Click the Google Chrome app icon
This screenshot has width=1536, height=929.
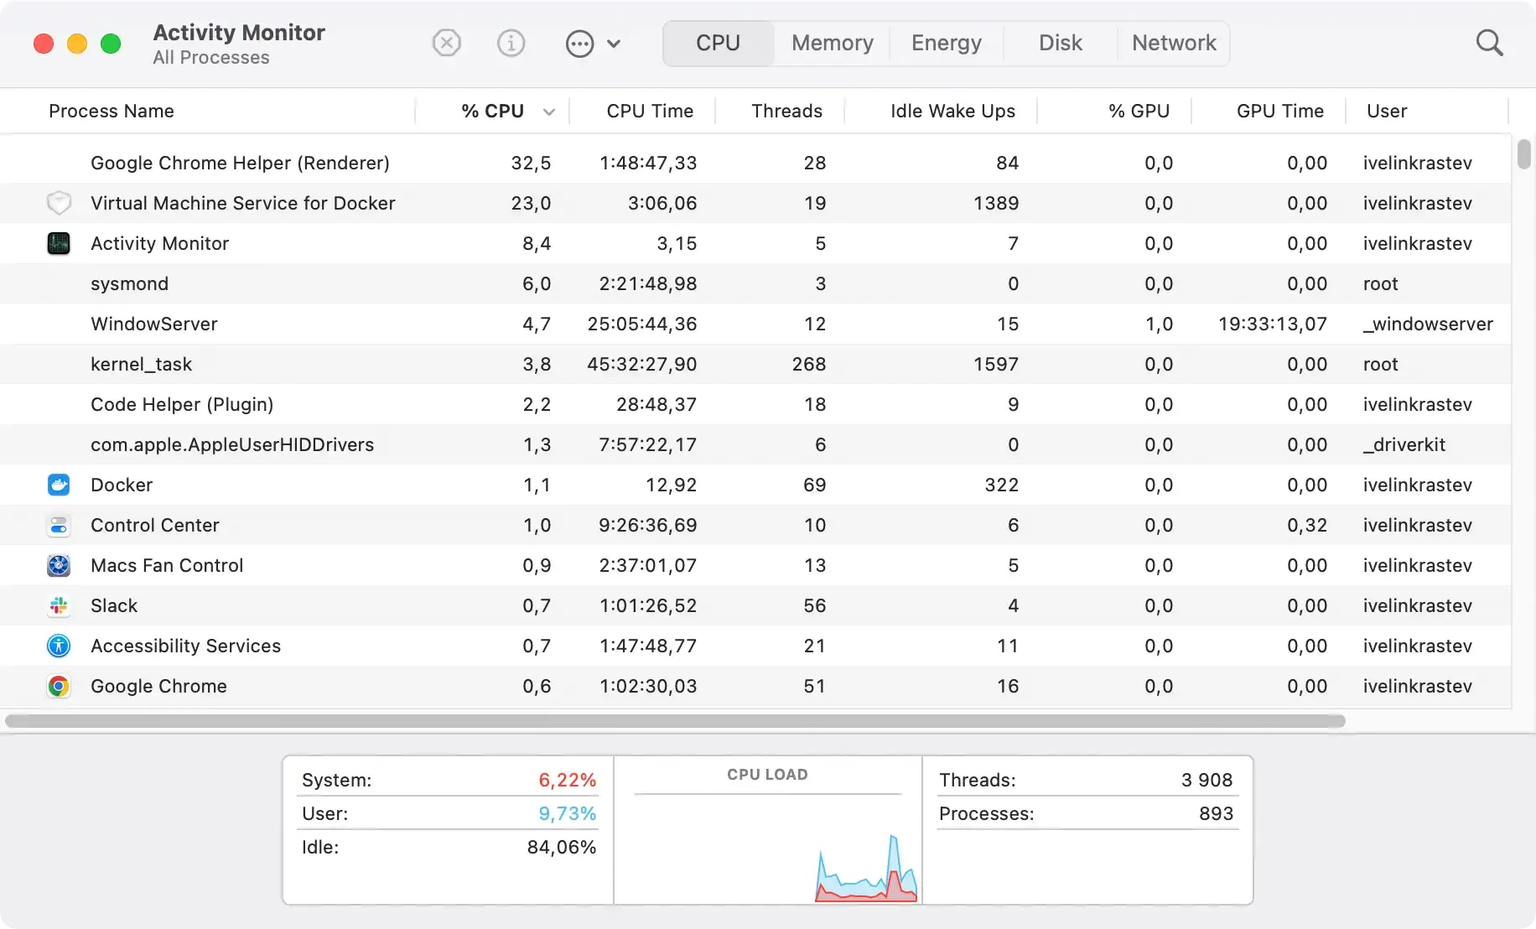pyautogui.click(x=59, y=686)
